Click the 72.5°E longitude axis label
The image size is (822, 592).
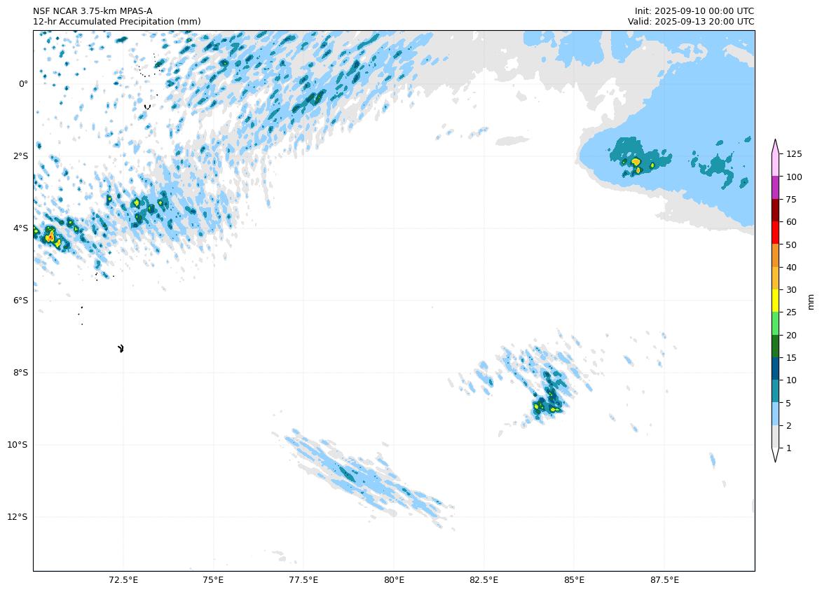[x=123, y=580]
